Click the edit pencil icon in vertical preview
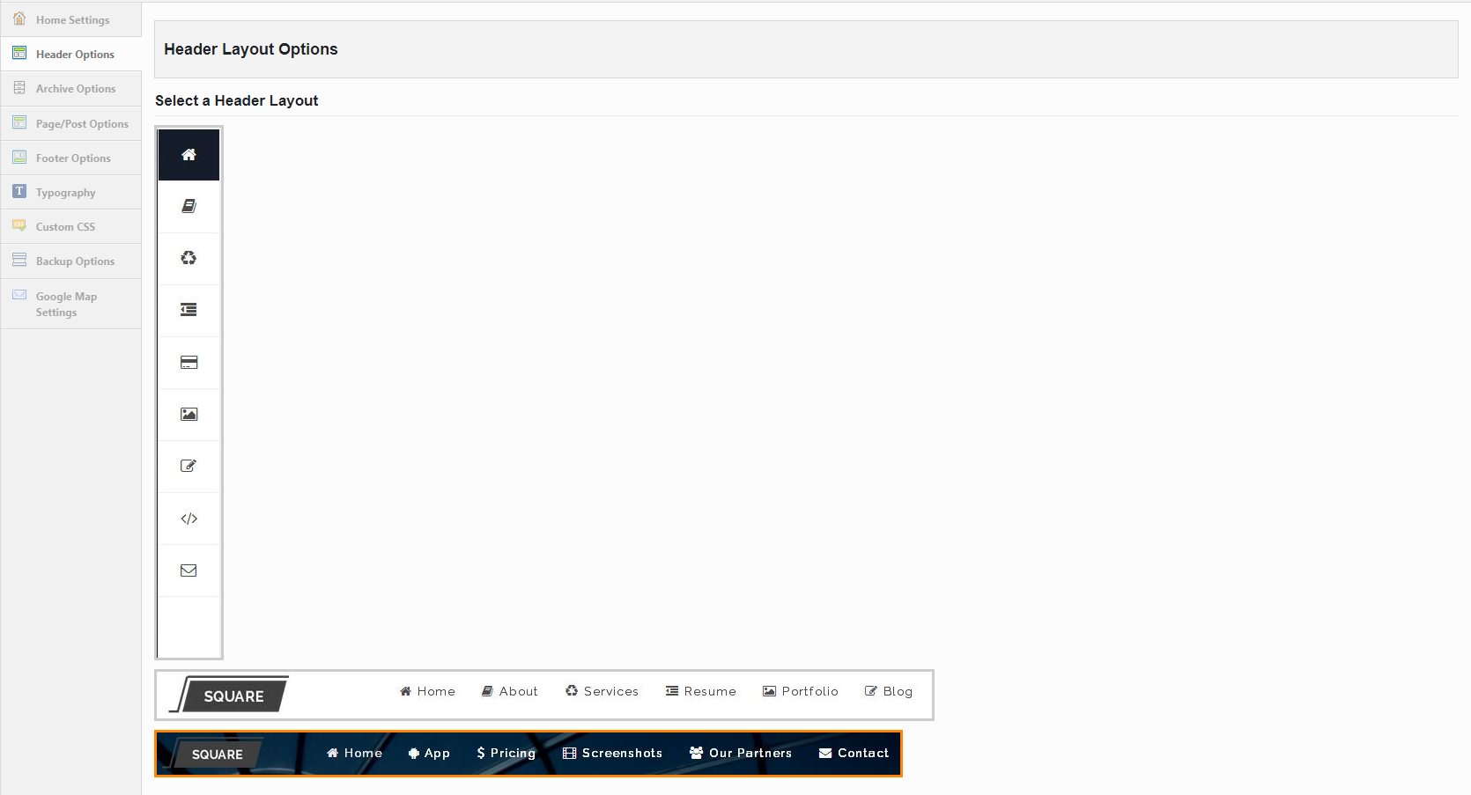This screenshot has width=1471, height=795. (188, 466)
